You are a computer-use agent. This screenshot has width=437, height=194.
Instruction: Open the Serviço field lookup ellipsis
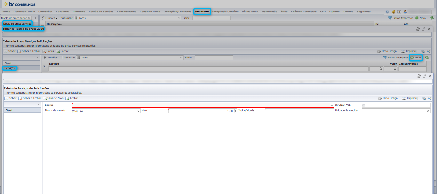click(x=332, y=105)
